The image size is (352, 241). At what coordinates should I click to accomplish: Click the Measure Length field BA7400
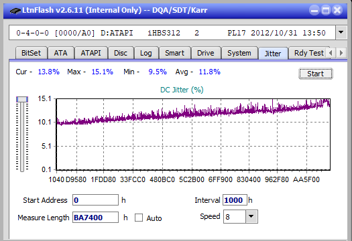pyautogui.click(x=95, y=218)
